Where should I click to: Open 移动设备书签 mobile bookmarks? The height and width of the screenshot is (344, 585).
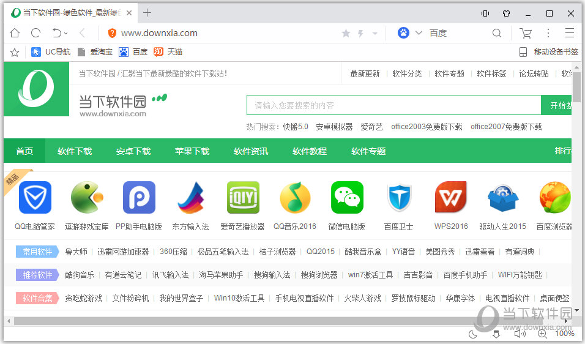548,52
